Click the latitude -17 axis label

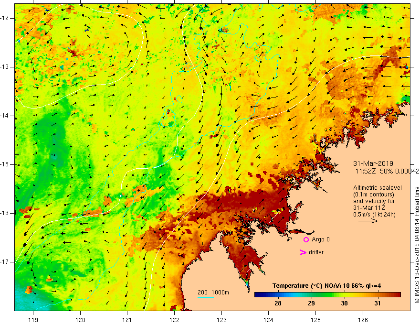coord(5,262)
